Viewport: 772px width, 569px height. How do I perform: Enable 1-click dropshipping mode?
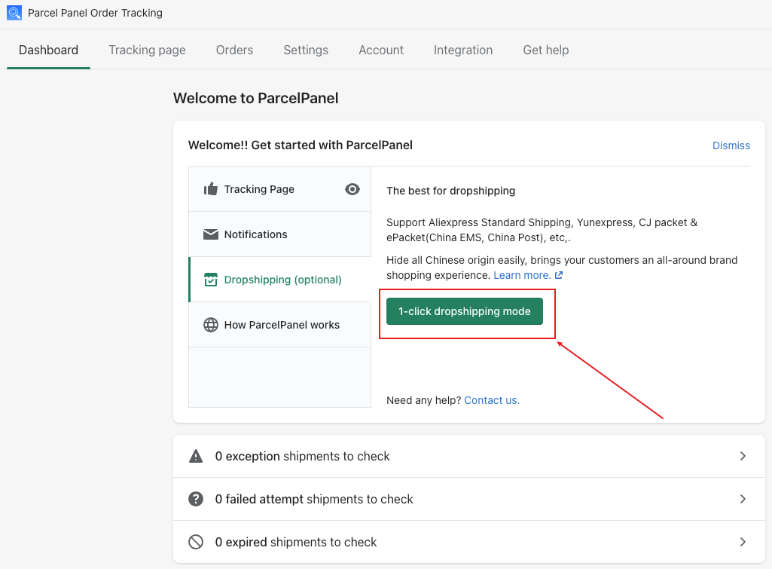click(x=465, y=311)
